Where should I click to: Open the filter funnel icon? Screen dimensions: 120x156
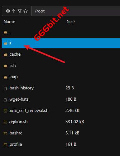tap(20, 11)
